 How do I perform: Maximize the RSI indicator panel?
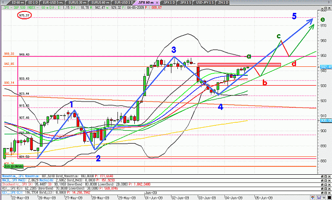[x=326, y=189]
